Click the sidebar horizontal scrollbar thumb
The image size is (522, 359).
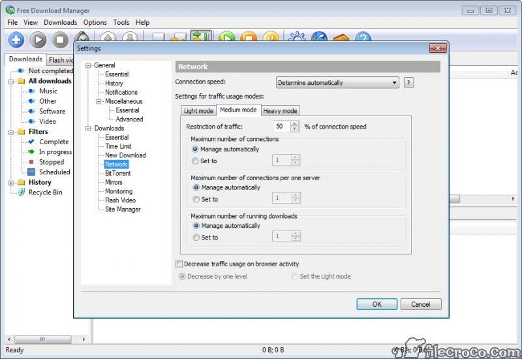point(42,339)
